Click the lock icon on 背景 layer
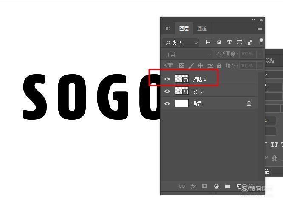This screenshot has height=208, width=283. [249, 103]
